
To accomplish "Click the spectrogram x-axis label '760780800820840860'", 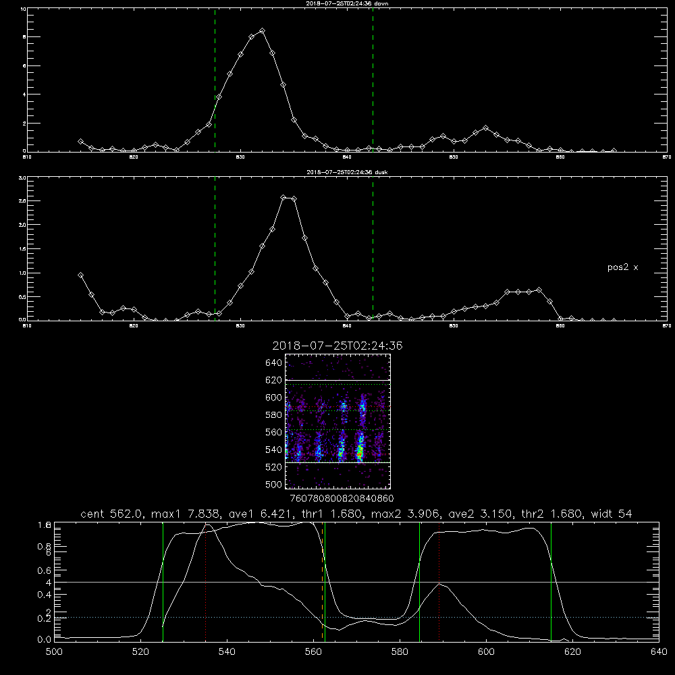I will 342,498.
